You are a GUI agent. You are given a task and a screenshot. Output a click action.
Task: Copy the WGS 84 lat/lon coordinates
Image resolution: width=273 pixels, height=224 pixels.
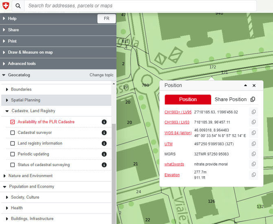point(253,133)
